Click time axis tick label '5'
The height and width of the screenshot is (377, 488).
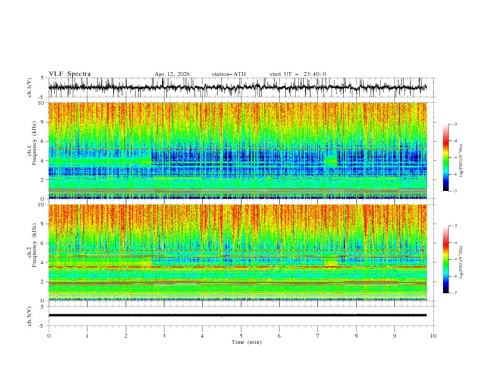[241, 336]
